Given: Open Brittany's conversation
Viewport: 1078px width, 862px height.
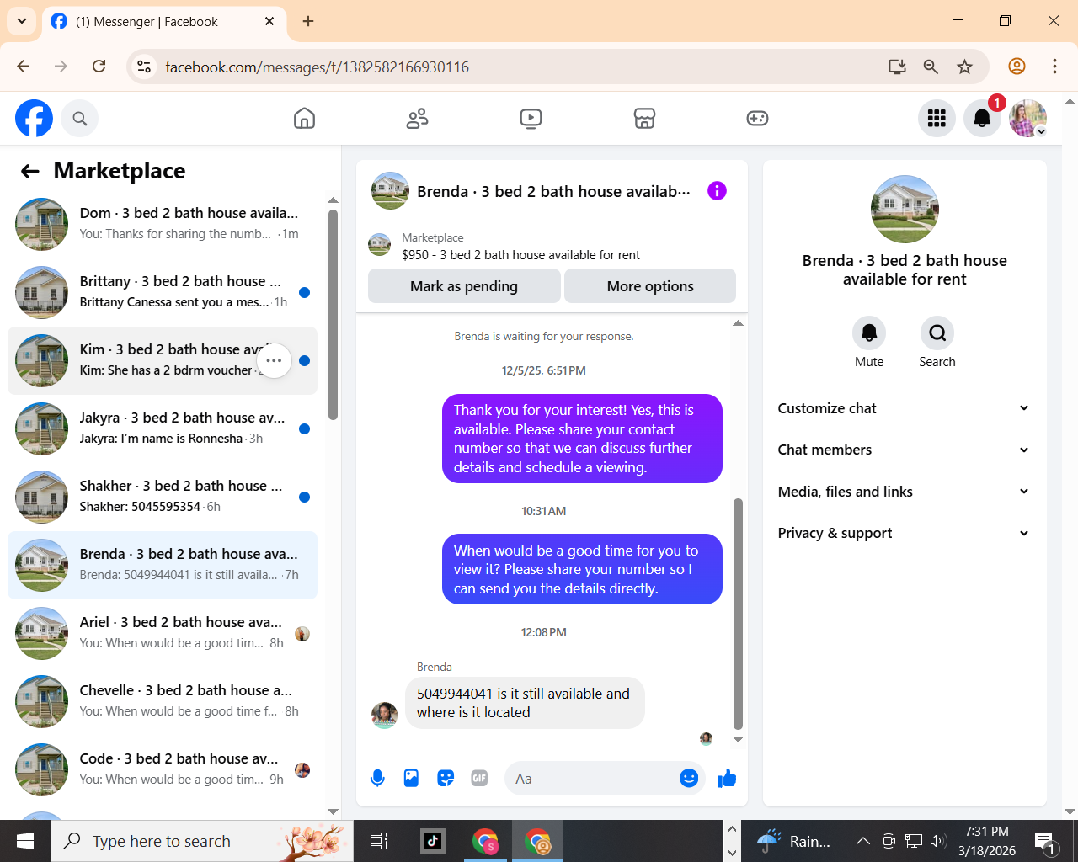Looking at the screenshot, I should pyautogui.click(x=163, y=292).
